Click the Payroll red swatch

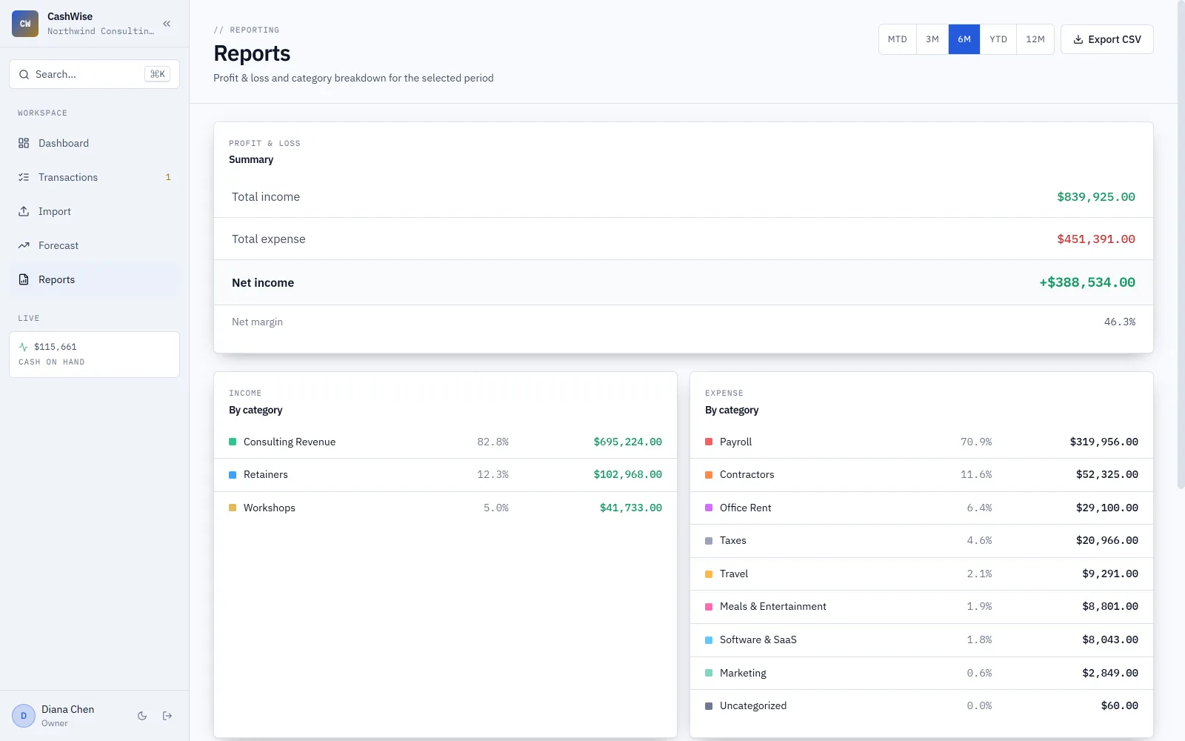click(x=709, y=442)
